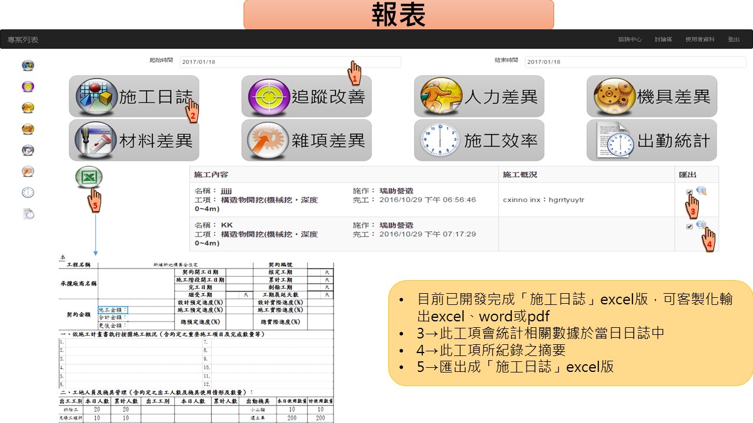Toggle the export checkbox for the jjjjj row
Viewport: 753px width, 423px height.
pyautogui.click(x=689, y=192)
